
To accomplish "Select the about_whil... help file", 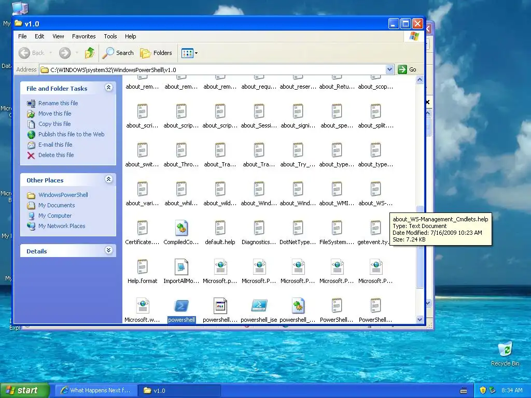I will pyautogui.click(x=181, y=189).
